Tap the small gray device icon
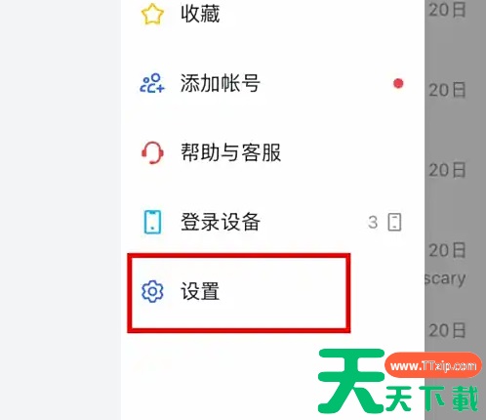Image resolution: width=486 pixels, height=420 pixels. [394, 223]
